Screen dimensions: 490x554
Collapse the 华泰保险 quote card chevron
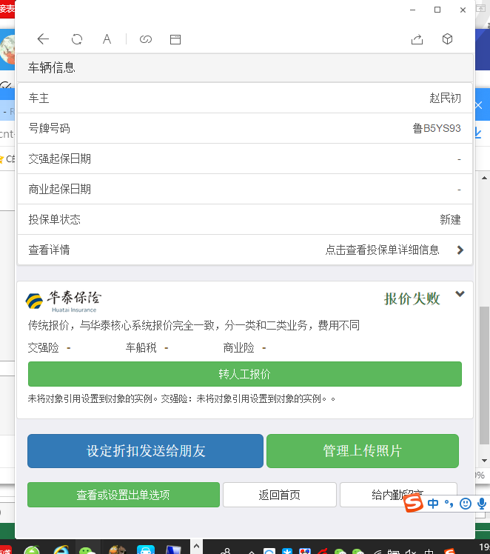click(x=460, y=294)
